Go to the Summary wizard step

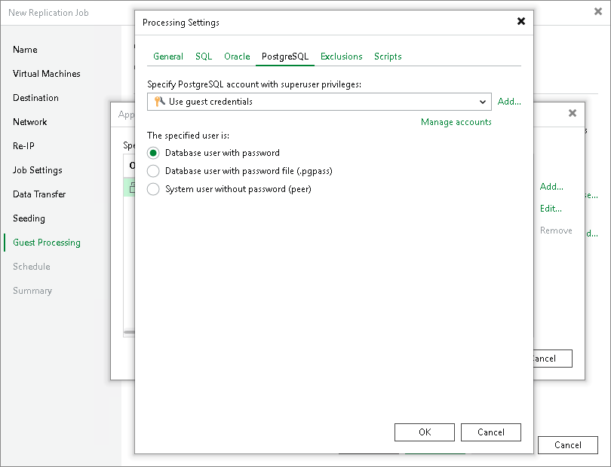32,291
